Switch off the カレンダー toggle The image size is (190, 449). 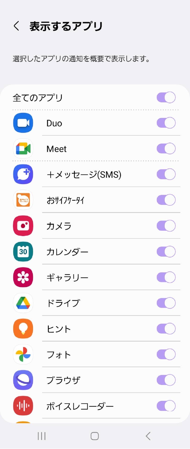(x=166, y=252)
